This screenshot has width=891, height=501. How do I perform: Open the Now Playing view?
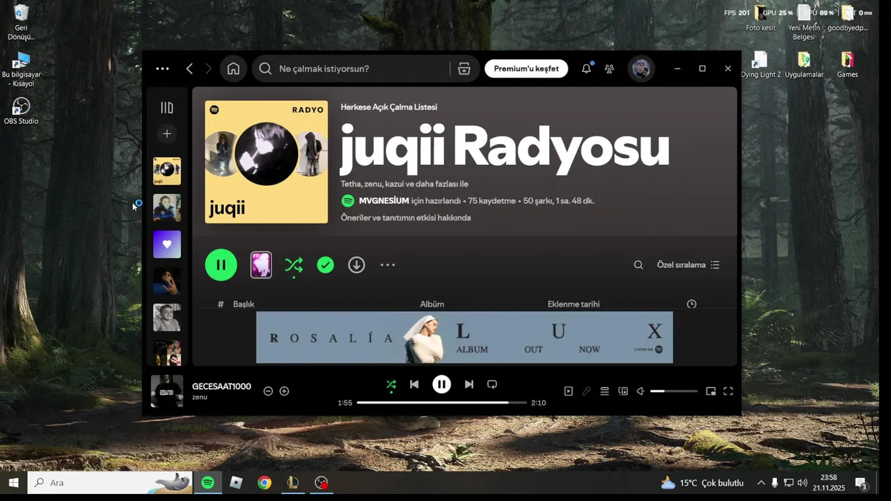coord(568,391)
